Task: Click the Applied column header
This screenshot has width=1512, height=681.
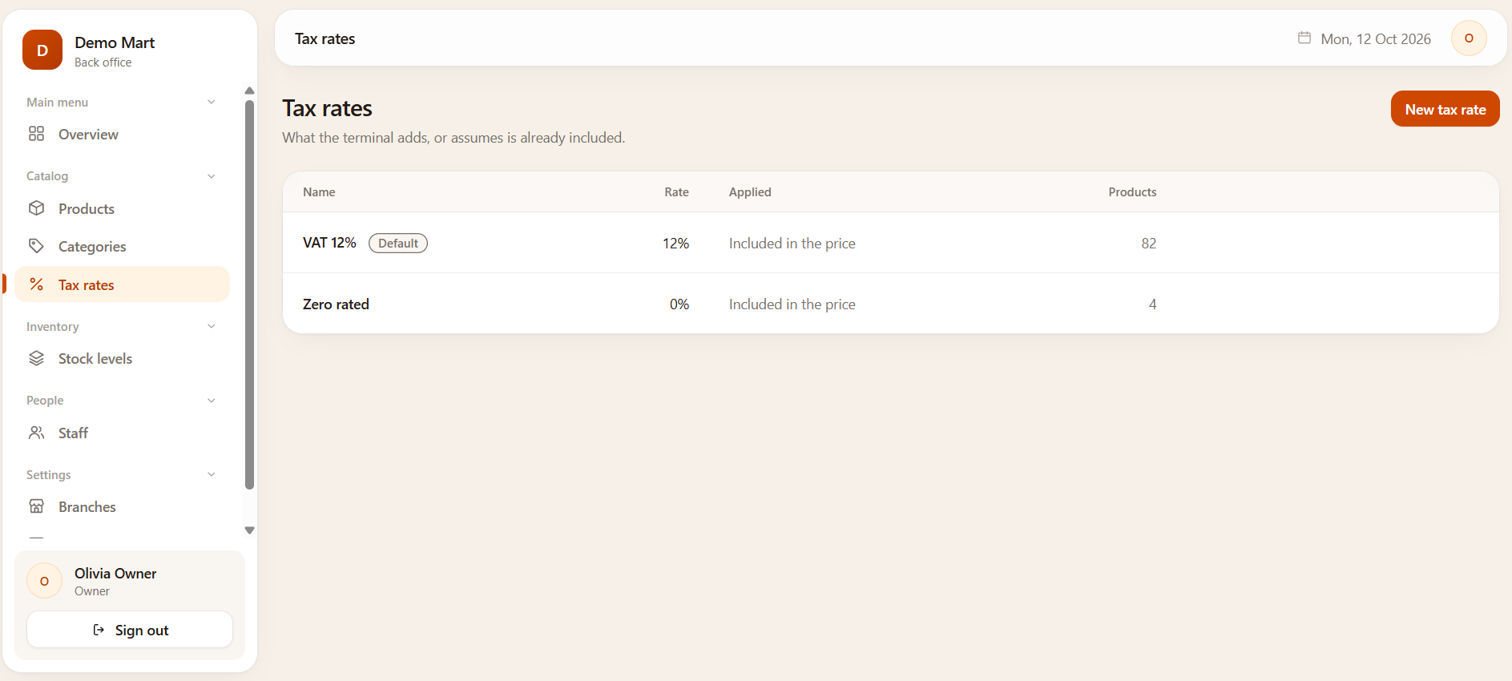Action: 750,191
